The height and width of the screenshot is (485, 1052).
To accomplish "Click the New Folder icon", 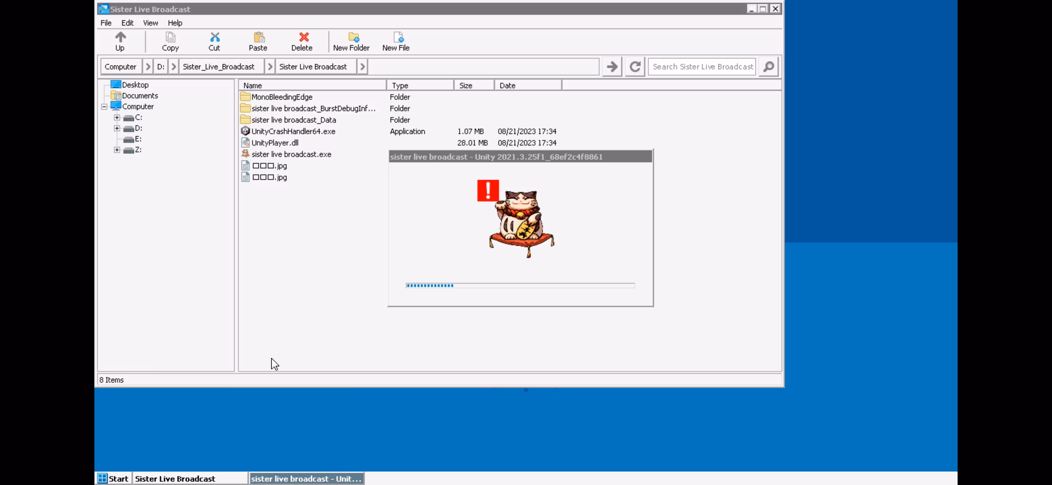I will (x=353, y=37).
